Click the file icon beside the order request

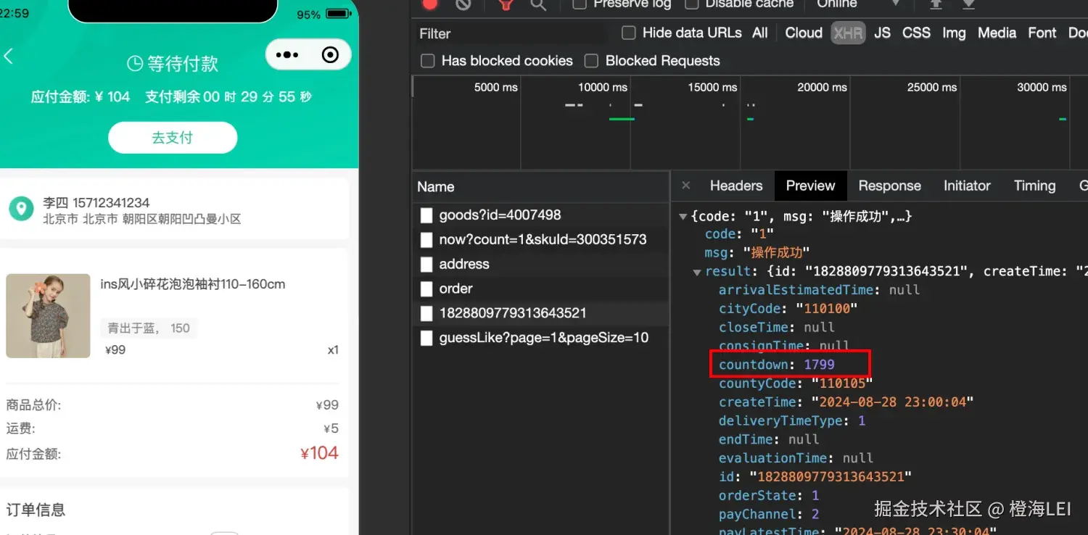426,289
